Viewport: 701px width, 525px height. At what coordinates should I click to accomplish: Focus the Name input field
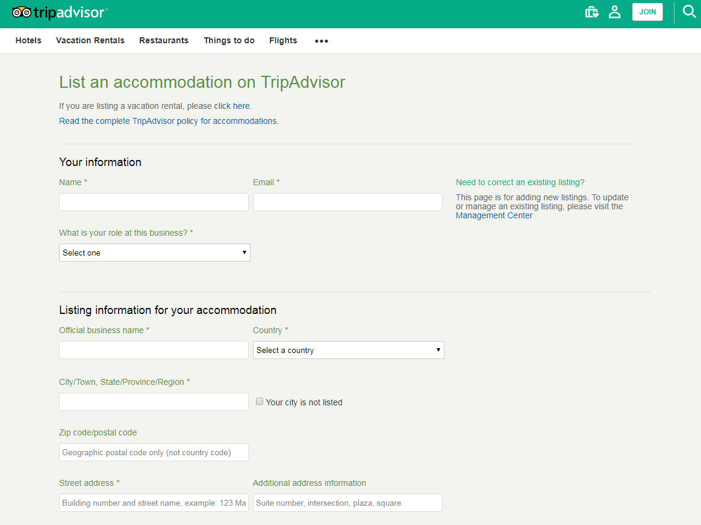point(154,202)
